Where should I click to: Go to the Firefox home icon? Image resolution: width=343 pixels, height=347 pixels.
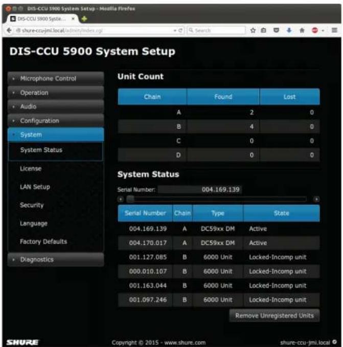[302, 30]
